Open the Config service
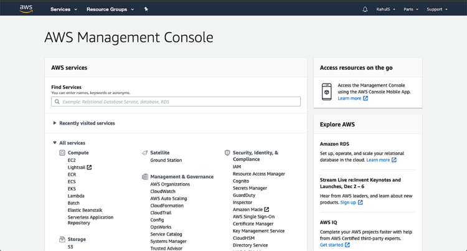 (x=158, y=220)
